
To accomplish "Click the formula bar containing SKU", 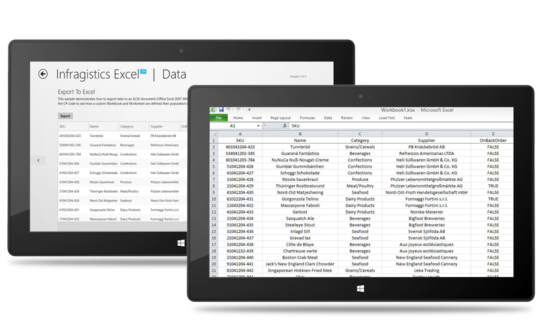I will pyautogui.click(x=401, y=126).
